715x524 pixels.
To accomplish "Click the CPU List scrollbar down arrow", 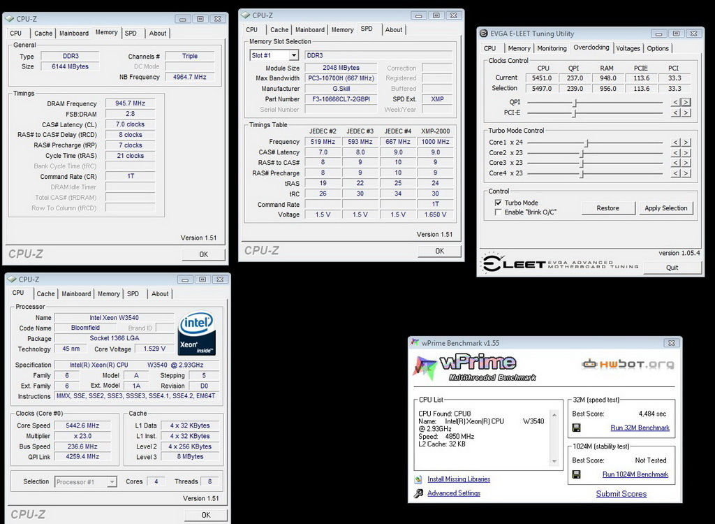I will (x=554, y=461).
